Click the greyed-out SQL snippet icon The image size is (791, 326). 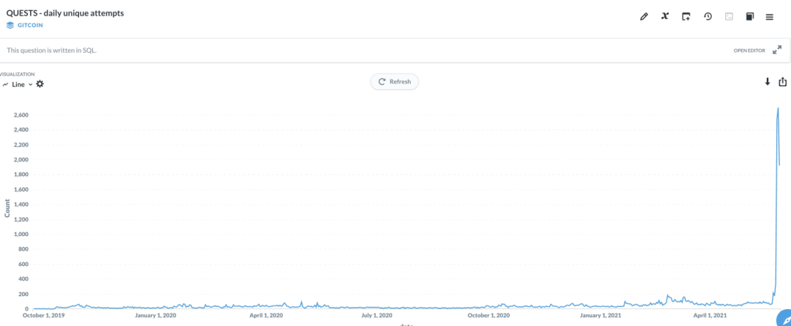click(x=729, y=17)
